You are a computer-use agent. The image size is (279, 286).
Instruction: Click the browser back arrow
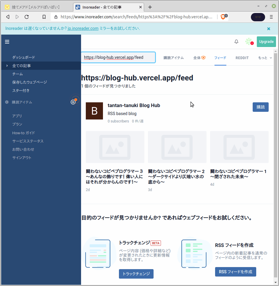click(8, 17)
